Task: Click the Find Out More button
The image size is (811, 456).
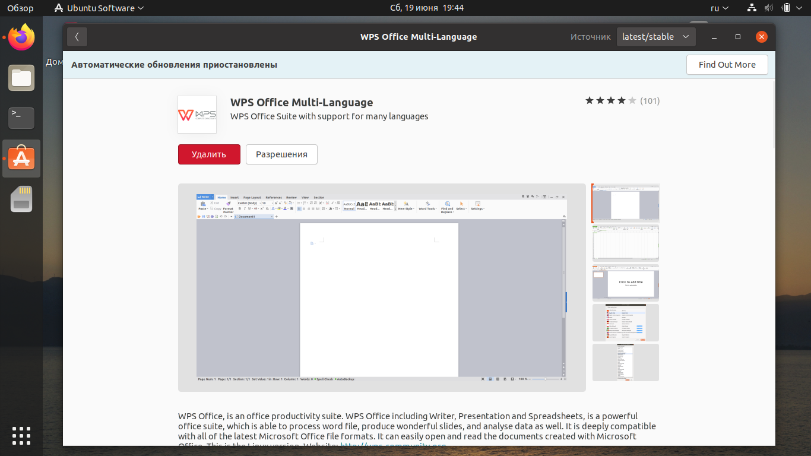Action: (x=727, y=65)
